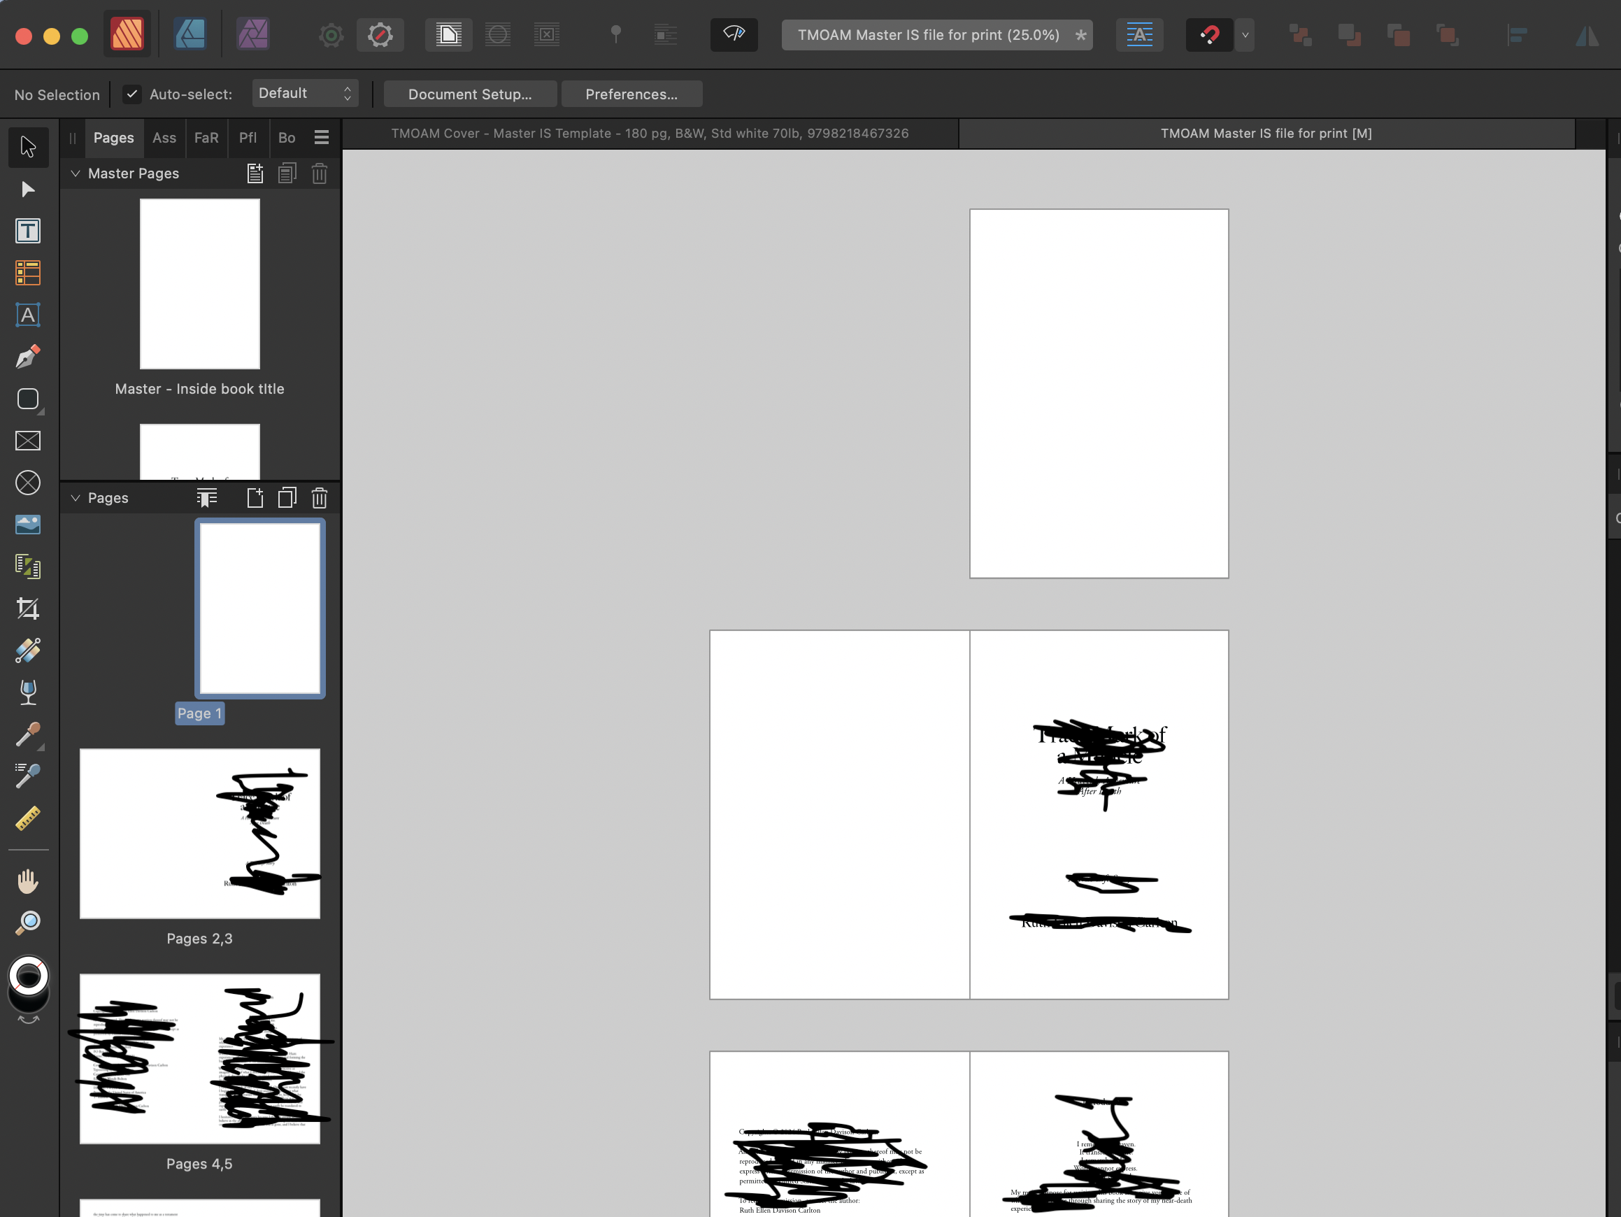Click the document title zoom field
Screen dimensions: 1621x1217
tap(936, 34)
